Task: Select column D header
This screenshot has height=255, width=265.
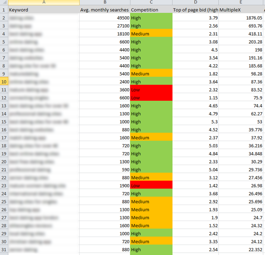Action: tap(195, 2)
